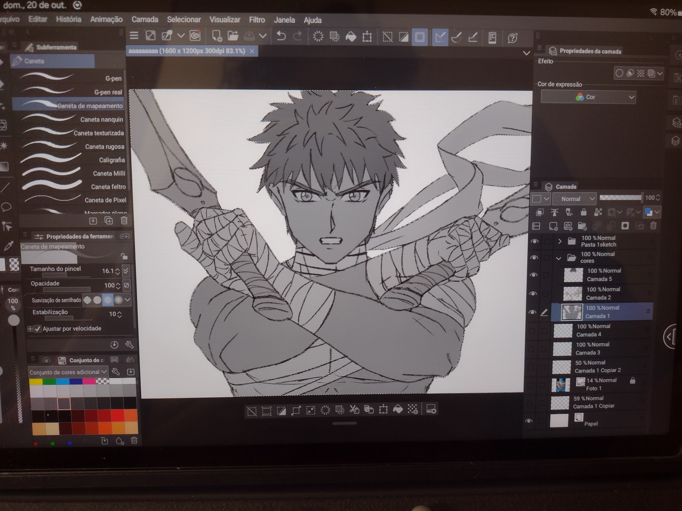The image size is (682, 511).
Task: Open the Camada menu
Action: (x=145, y=19)
